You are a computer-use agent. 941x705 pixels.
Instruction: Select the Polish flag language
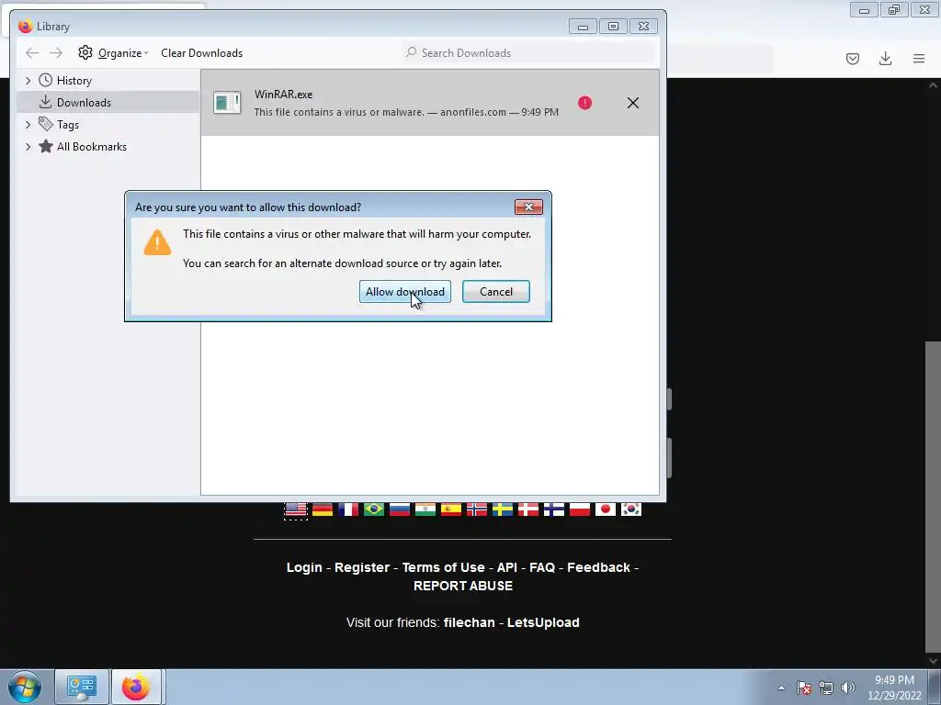tap(580, 509)
